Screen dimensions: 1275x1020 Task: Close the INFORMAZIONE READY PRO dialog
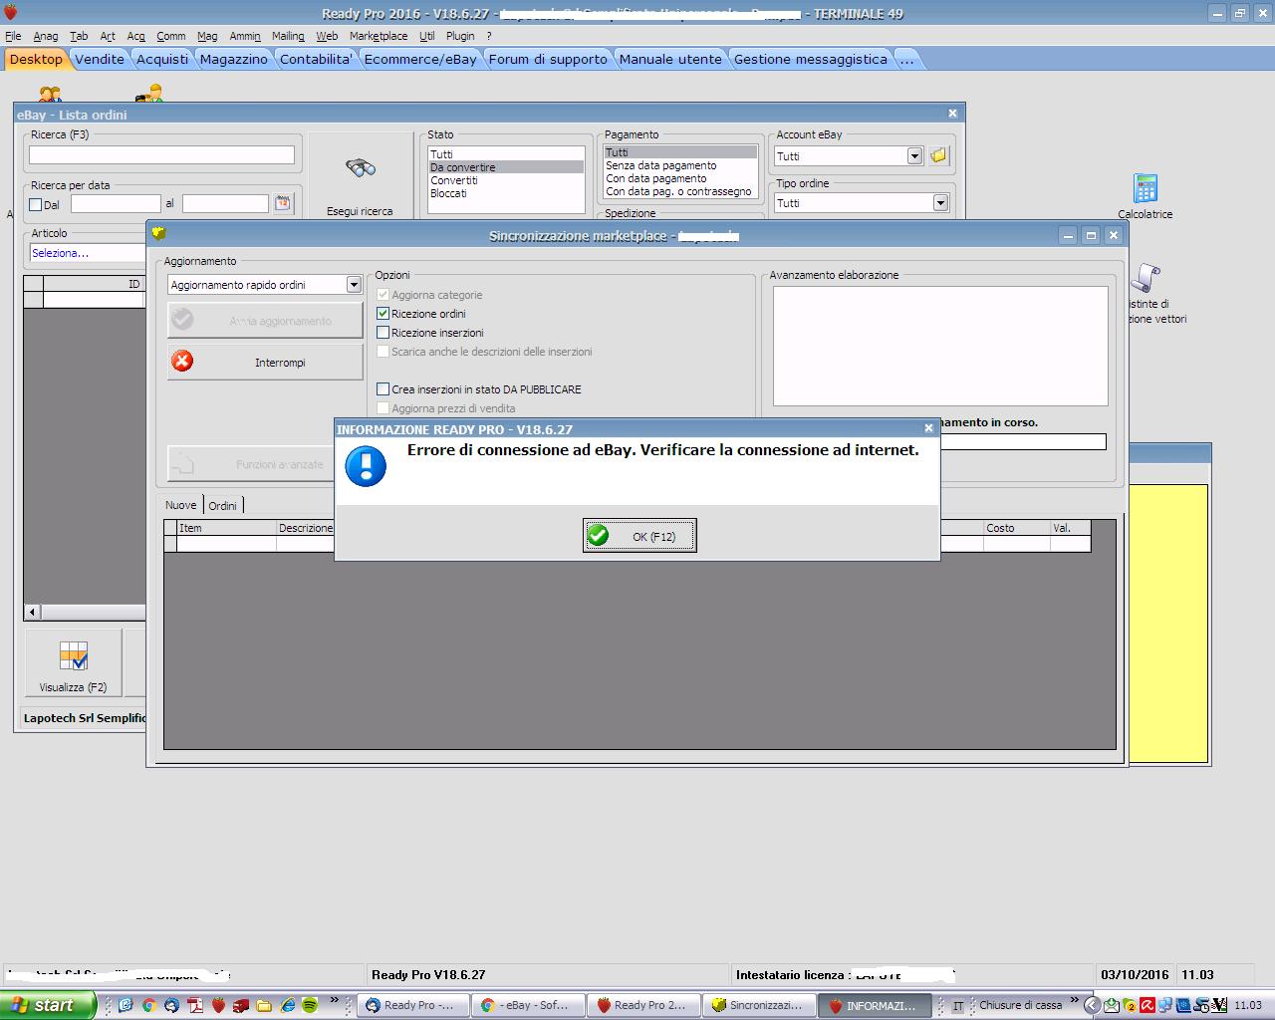[x=928, y=428]
